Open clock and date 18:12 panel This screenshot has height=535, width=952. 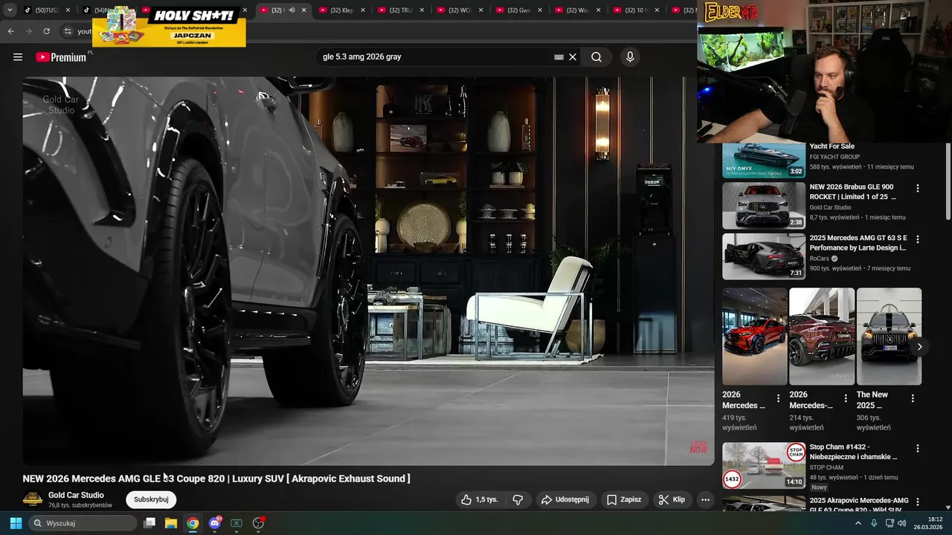coord(928,523)
